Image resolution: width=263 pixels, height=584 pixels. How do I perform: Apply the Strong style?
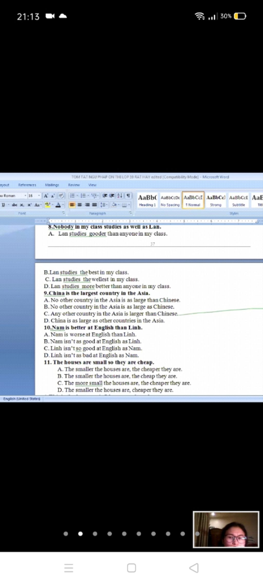click(216, 200)
